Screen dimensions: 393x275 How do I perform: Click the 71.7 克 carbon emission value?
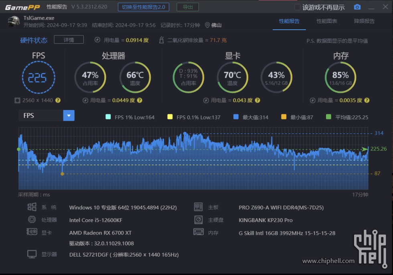coord(218,40)
